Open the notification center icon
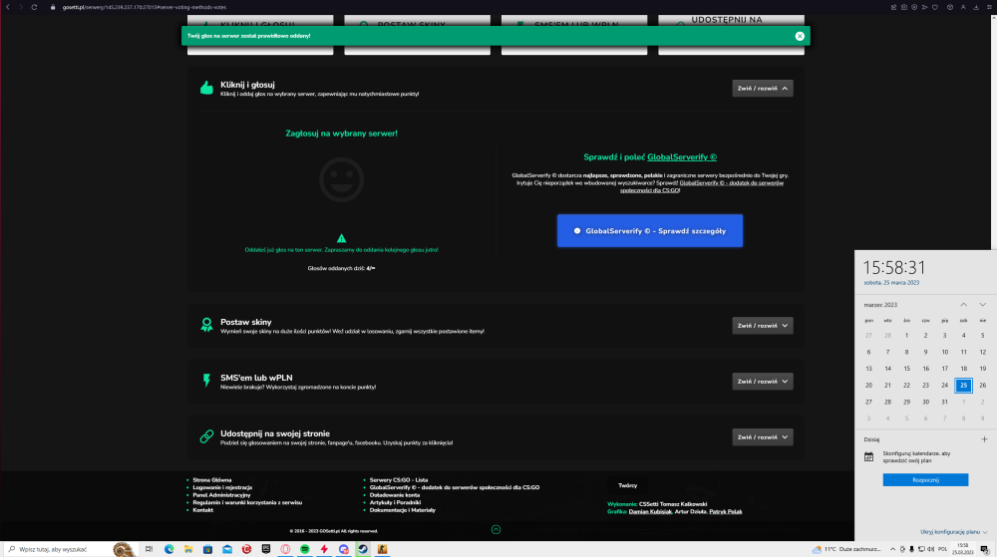The height and width of the screenshot is (557, 997). tap(984, 549)
